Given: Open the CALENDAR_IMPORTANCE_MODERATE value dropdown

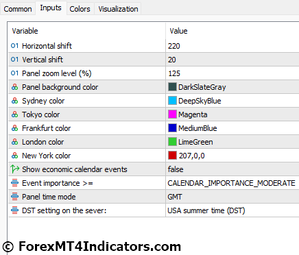Looking at the screenshot, I should click(x=232, y=183).
